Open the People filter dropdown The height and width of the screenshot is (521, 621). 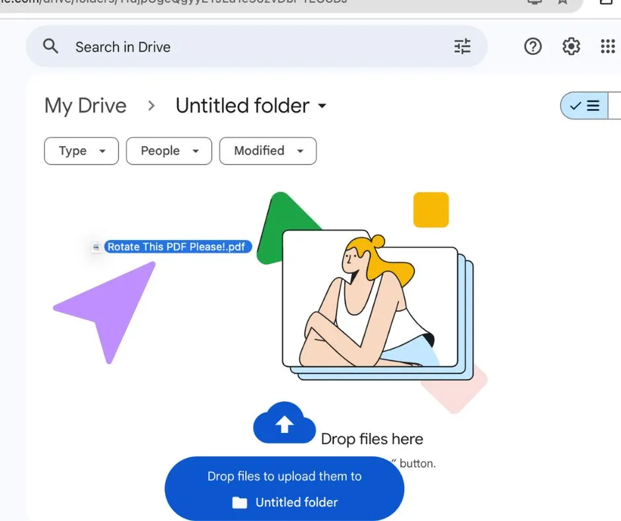(168, 151)
